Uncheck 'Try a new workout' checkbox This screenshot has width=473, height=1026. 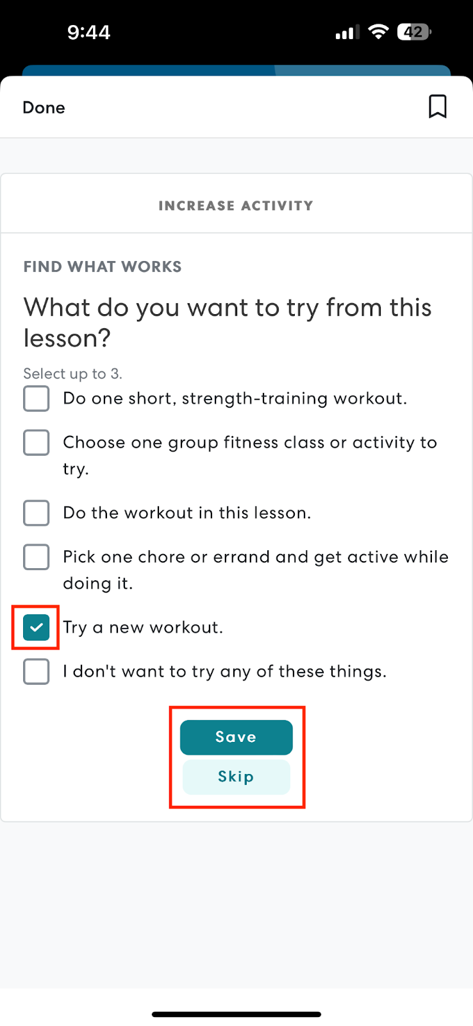[x=37, y=627]
